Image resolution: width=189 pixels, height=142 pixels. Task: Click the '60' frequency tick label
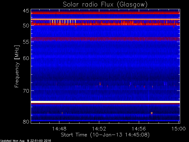point(26,58)
